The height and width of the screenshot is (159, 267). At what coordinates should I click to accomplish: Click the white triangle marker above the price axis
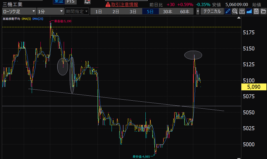239,18
